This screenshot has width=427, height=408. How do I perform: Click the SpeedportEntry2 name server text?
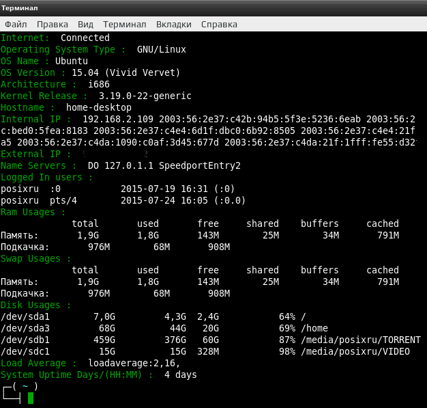pos(200,166)
